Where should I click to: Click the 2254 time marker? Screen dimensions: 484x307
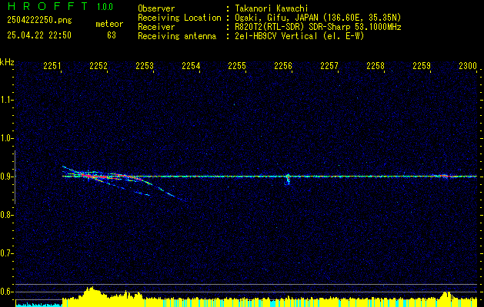[191, 65]
